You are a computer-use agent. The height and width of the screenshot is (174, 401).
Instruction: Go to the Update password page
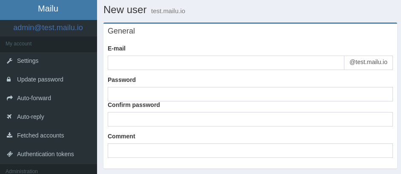coord(40,79)
